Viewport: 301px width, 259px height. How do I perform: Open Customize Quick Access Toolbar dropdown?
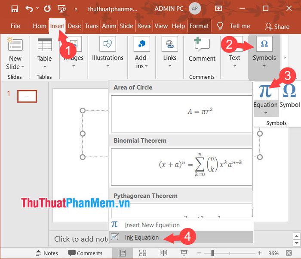(x=76, y=9)
